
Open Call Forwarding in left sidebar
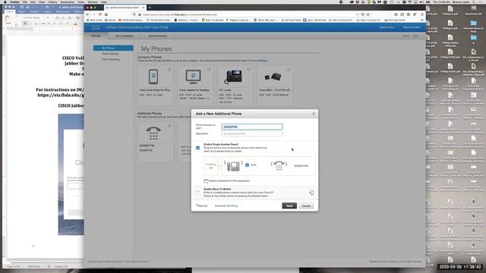111,59
